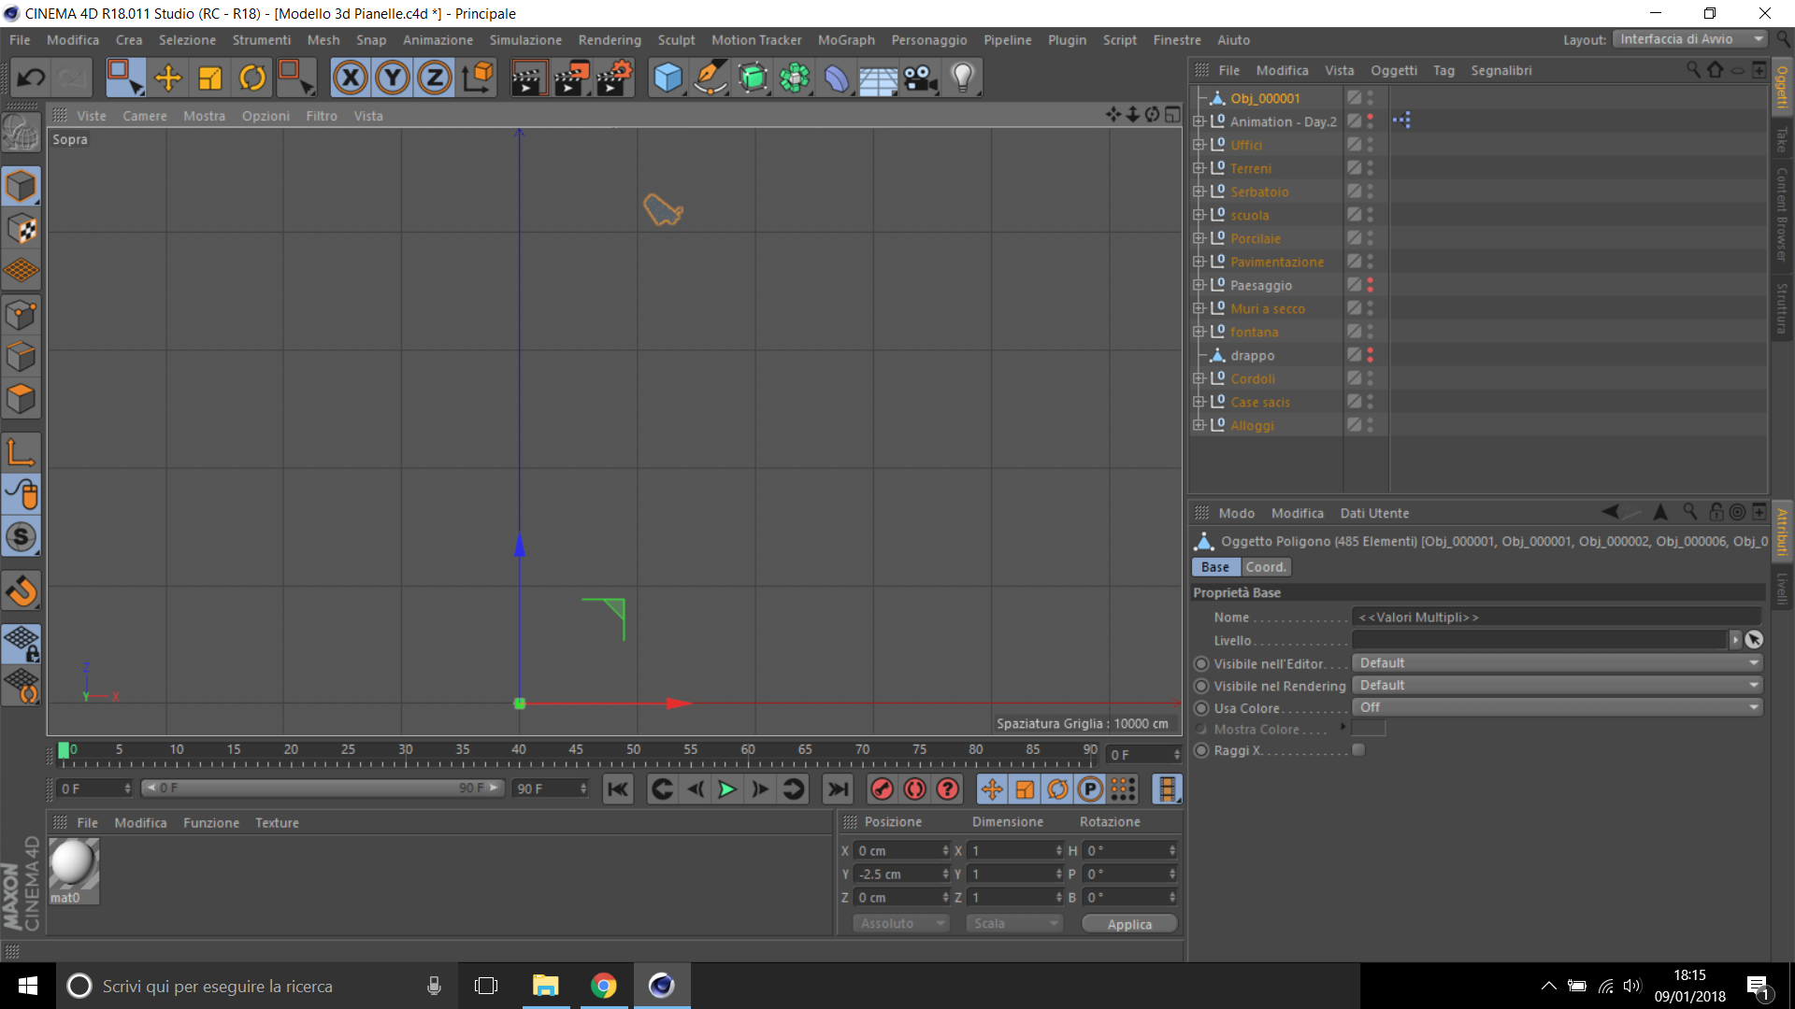Screen dimensions: 1795x1009
Task: Select the Rotate tool icon
Action: coord(252,78)
